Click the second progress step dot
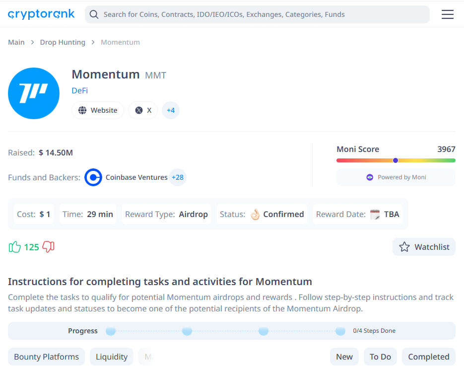 pyautogui.click(x=187, y=331)
